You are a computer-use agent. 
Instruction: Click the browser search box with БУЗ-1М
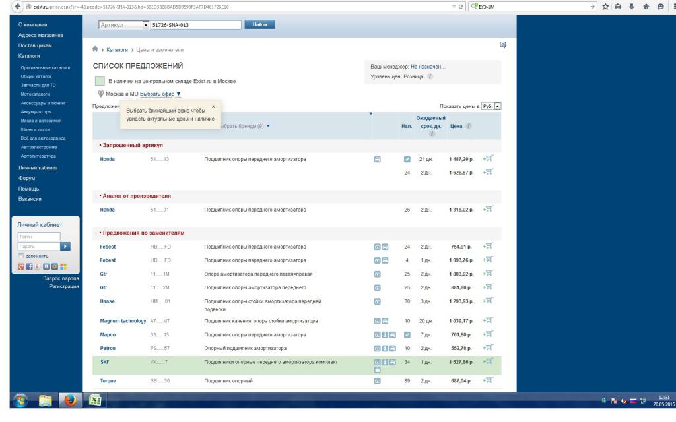[x=533, y=7]
